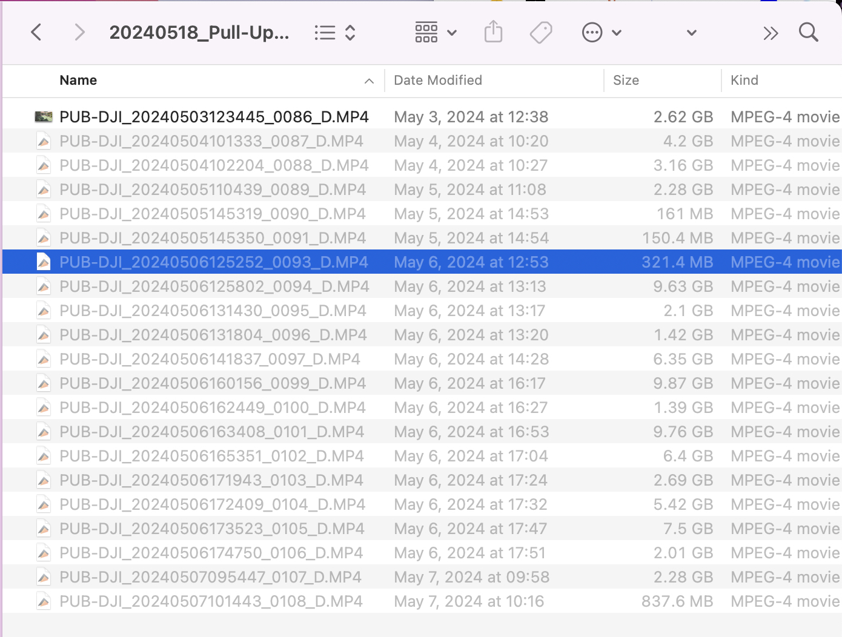
Task: Open the Share options
Action: (494, 32)
